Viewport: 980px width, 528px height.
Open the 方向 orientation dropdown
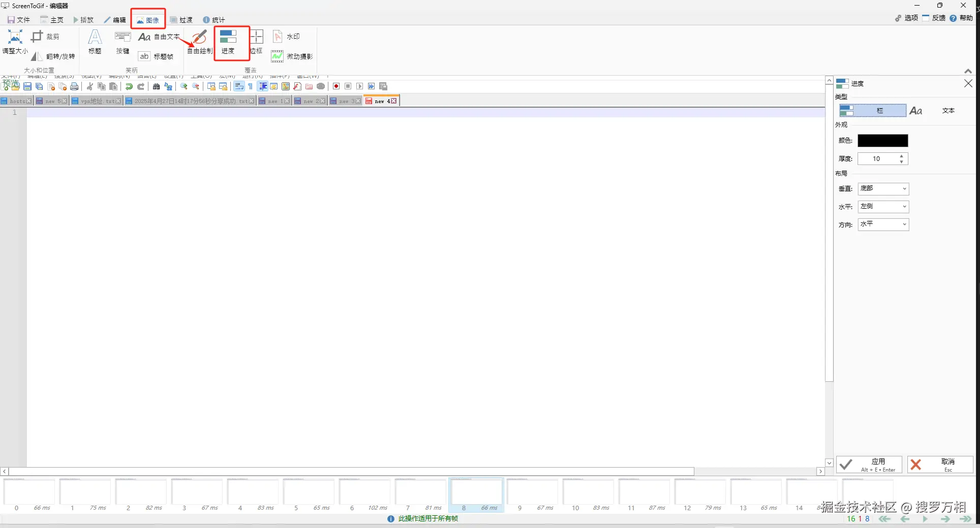[883, 224]
